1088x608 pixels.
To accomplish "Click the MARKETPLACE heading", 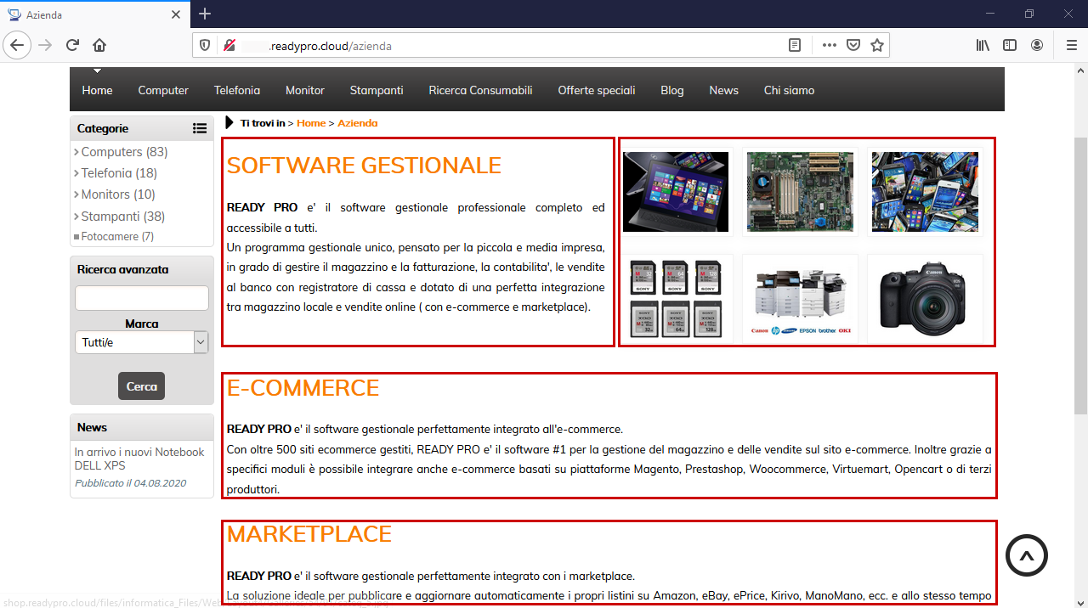I will point(309,534).
